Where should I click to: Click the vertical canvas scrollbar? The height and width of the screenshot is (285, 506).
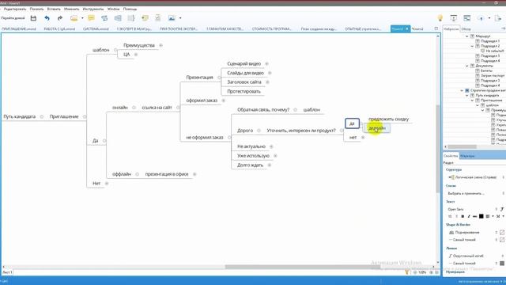[x=438, y=149]
